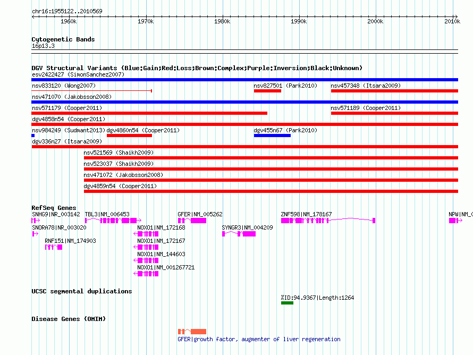Click the 2000k ruler position label
This screenshot has width=473, height=355.
pos(376,21)
